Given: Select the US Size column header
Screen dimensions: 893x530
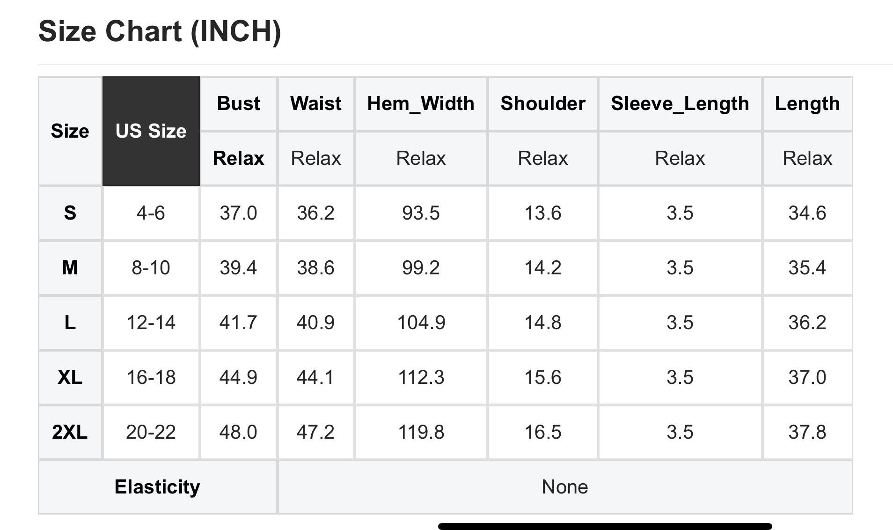Looking at the screenshot, I should [151, 131].
